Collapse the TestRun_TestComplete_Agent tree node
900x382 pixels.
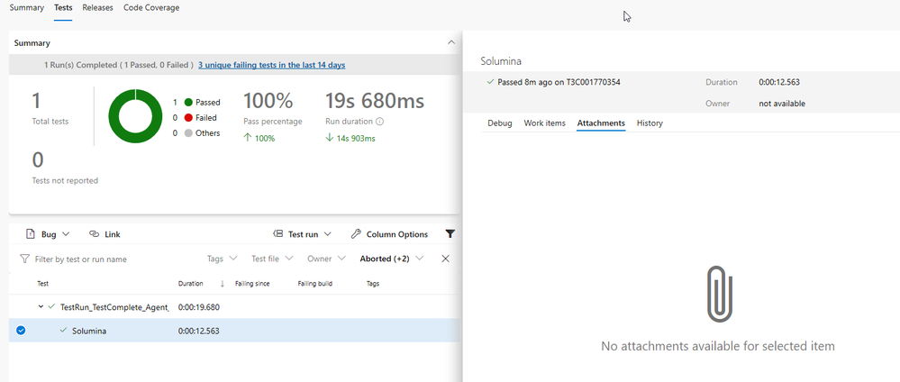click(x=41, y=307)
